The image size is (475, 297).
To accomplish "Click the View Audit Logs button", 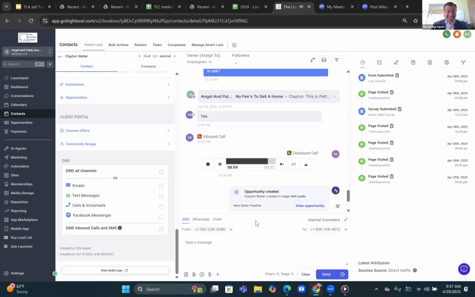I will [114, 270].
